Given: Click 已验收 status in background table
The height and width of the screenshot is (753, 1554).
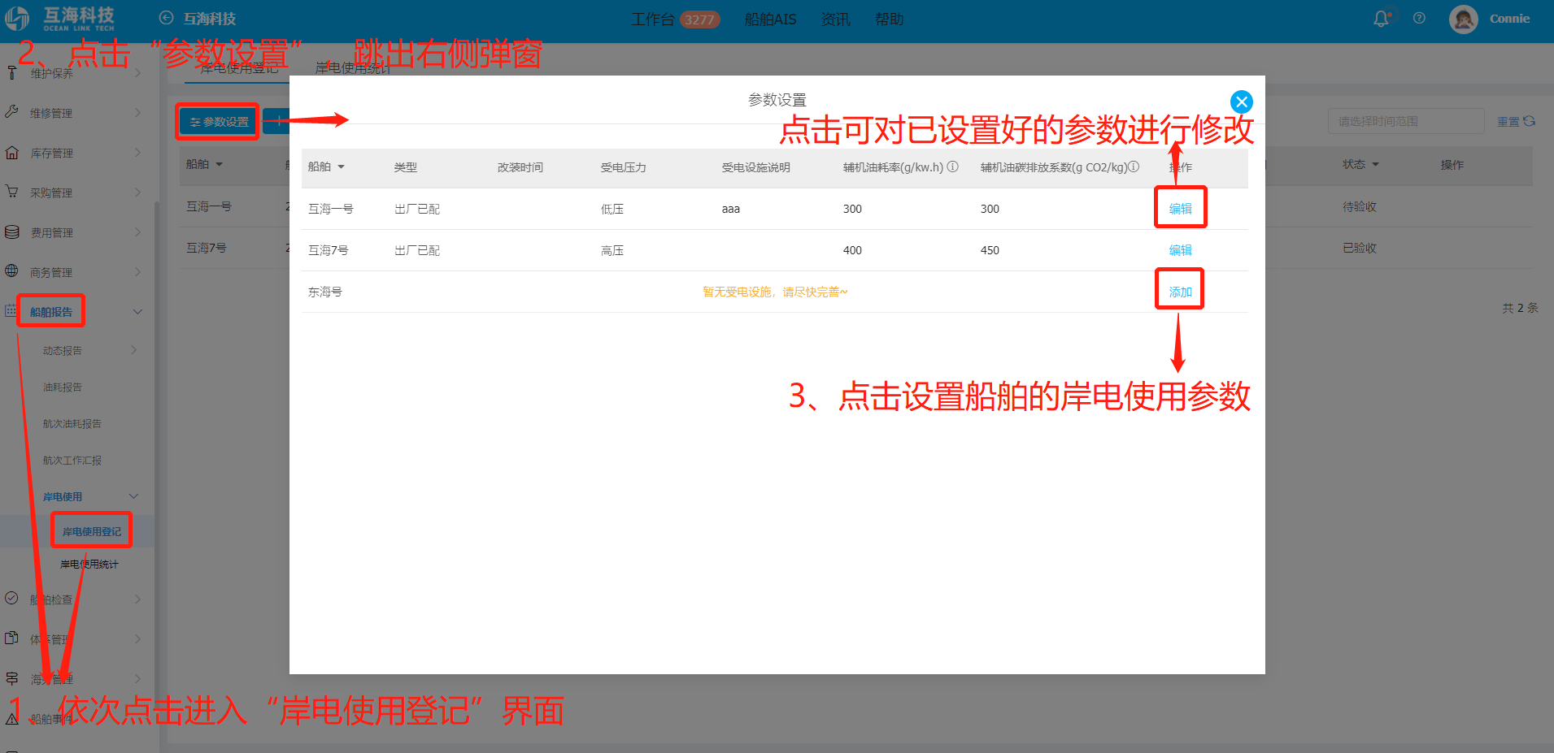Looking at the screenshot, I should click(1360, 248).
